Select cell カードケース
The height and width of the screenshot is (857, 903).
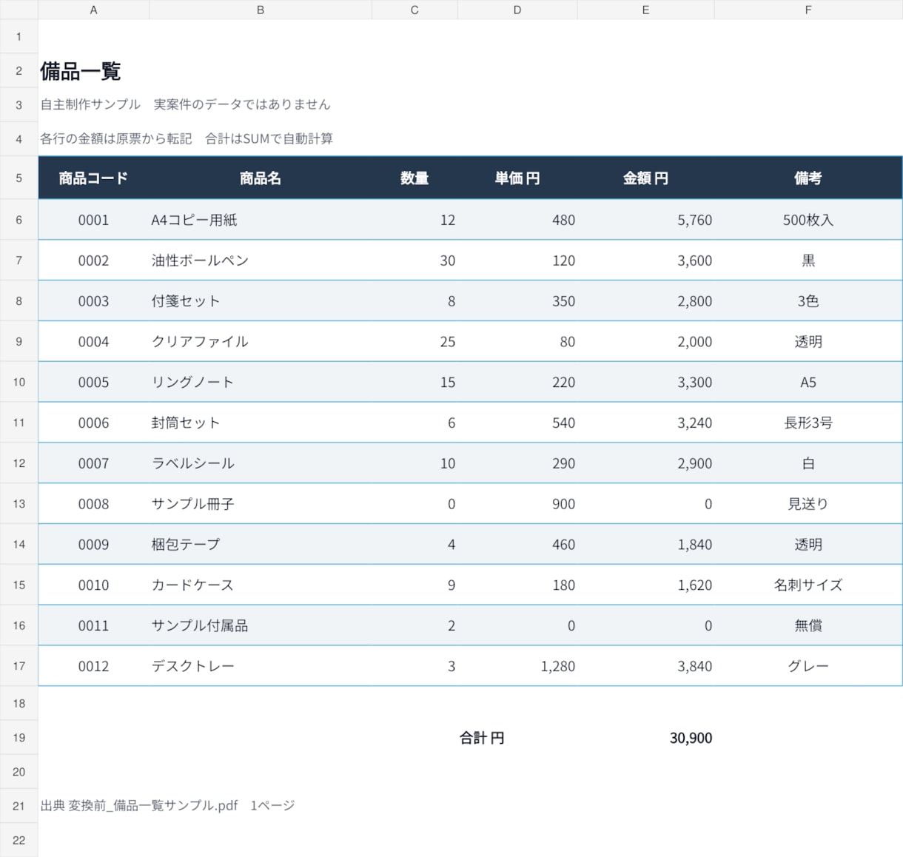pos(261,585)
